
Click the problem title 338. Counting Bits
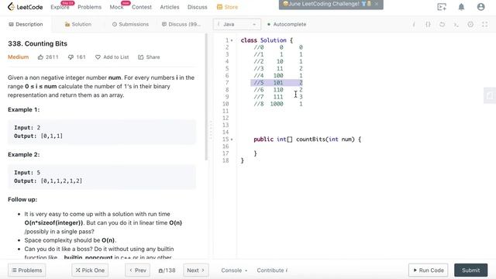[x=38, y=43]
